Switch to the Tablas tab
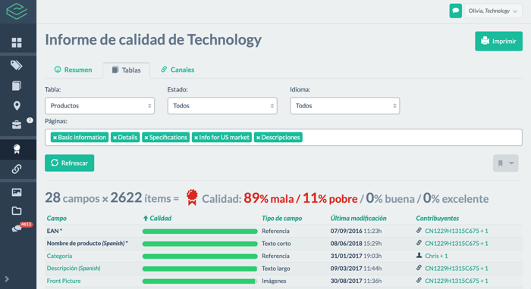 pyautogui.click(x=127, y=70)
